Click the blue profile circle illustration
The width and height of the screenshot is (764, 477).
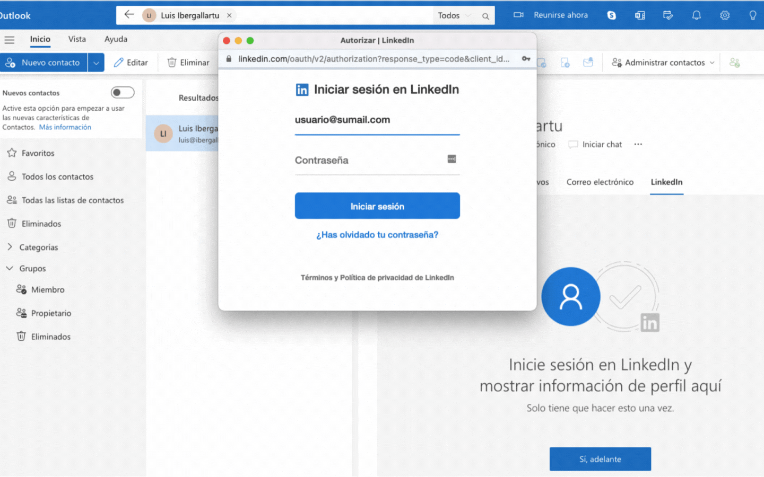(x=571, y=296)
